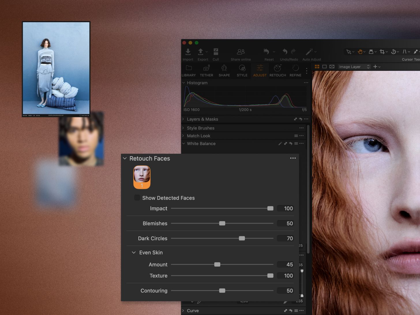The height and width of the screenshot is (315, 420).
Task: Open the Image Layer dropdown
Action: pos(354,67)
